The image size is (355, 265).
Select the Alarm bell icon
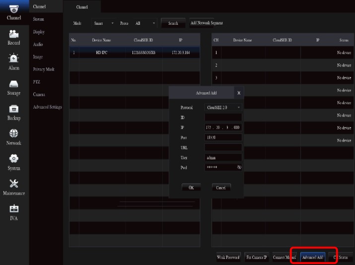pyautogui.click(x=14, y=59)
